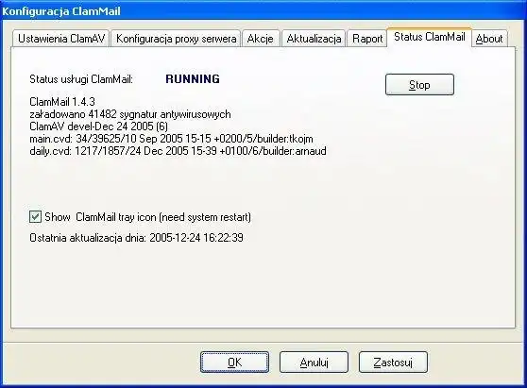Viewport: 527px width, 388px height.
Task: Click the Konfiguracja ClamMail title bar
Action: click(x=263, y=10)
